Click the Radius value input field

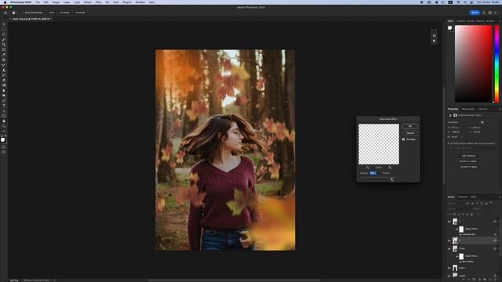point(374,173)
